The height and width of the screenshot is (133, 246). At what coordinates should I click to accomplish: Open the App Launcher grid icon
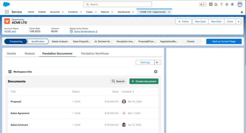pos(7,12)
